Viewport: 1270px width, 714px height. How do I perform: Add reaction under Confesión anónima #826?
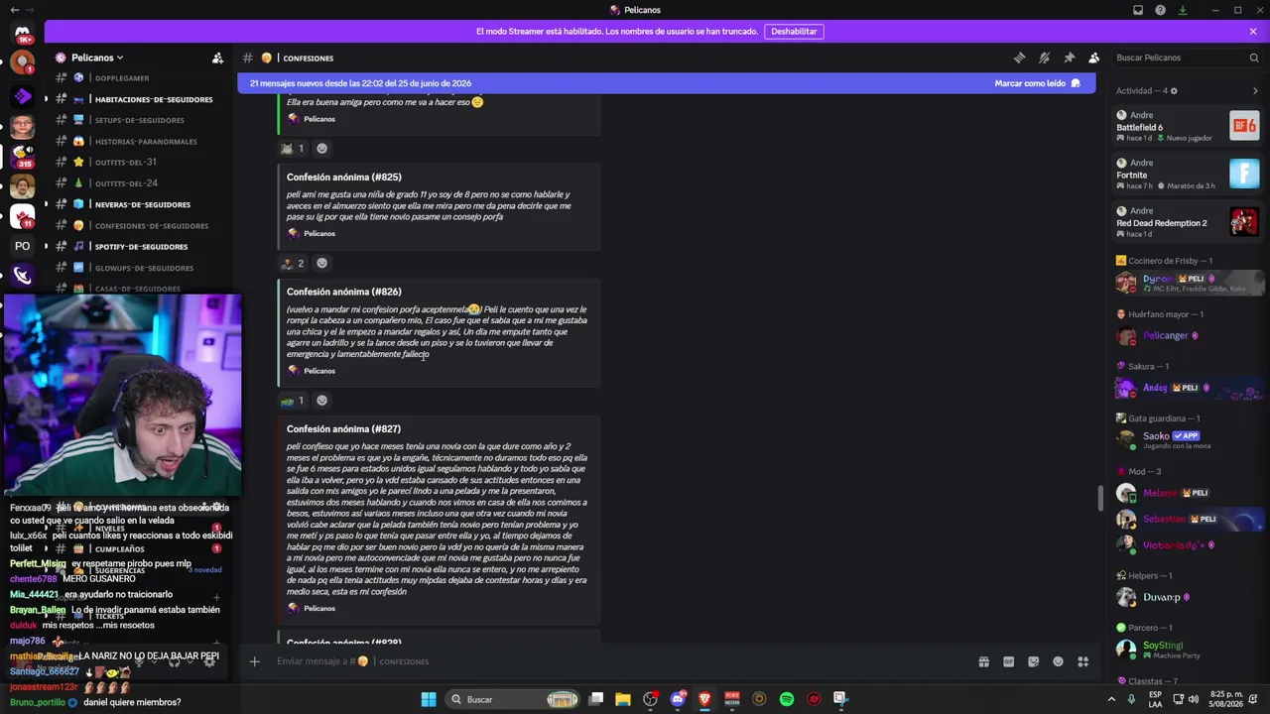click(x=321, y=401)
